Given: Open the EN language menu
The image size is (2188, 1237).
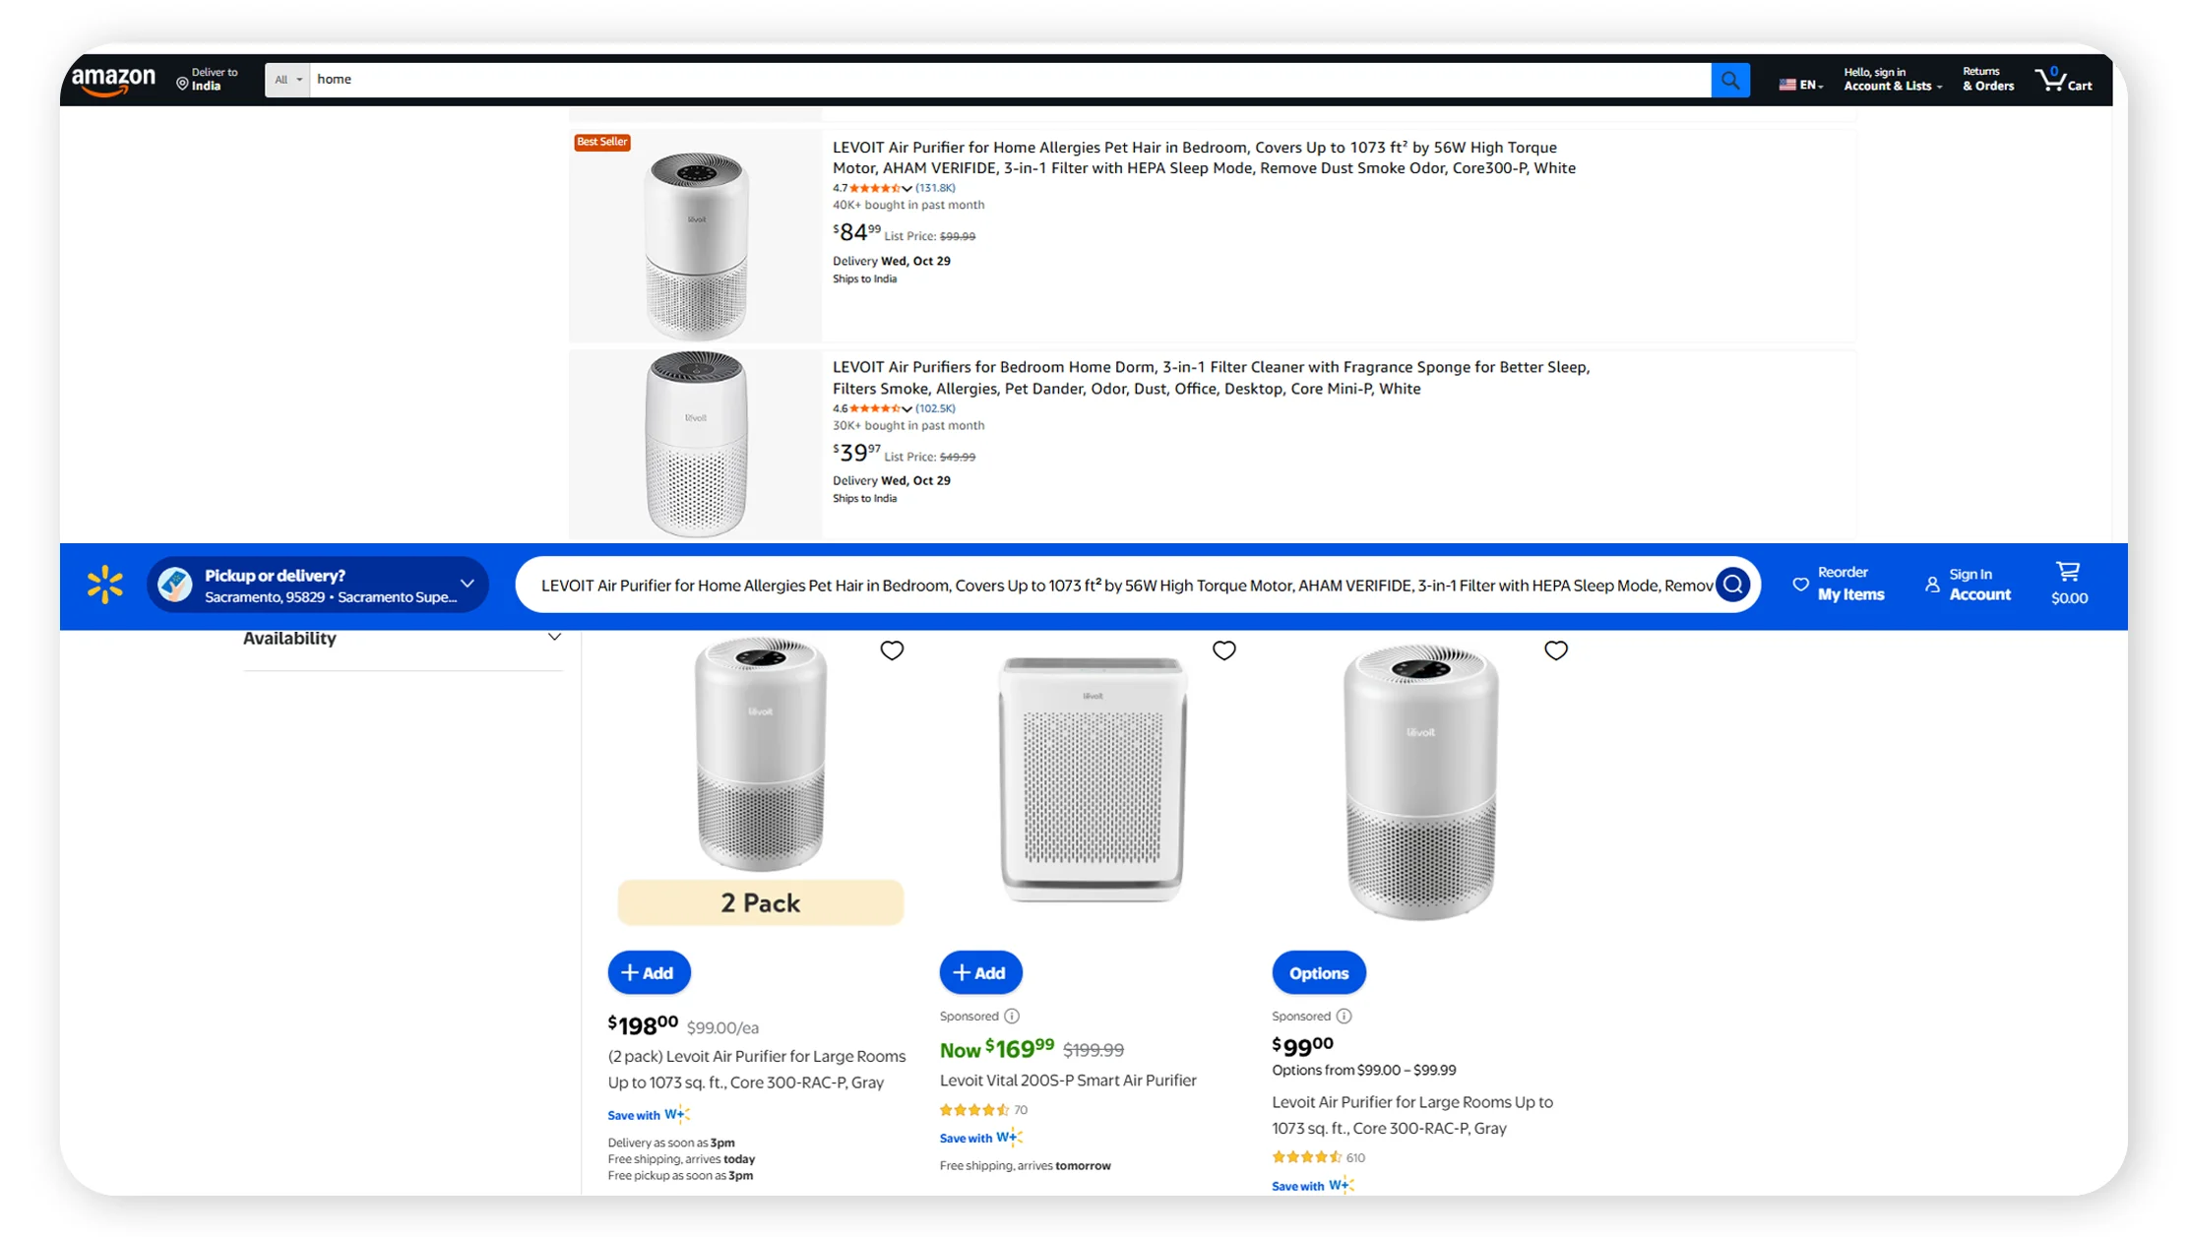Looking at the screenshot, I should pos(1800,84).
